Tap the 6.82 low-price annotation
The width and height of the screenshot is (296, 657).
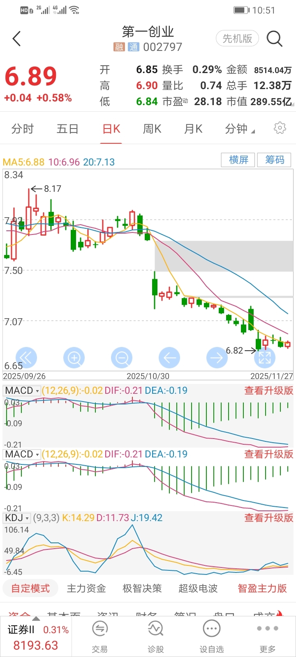234,350
